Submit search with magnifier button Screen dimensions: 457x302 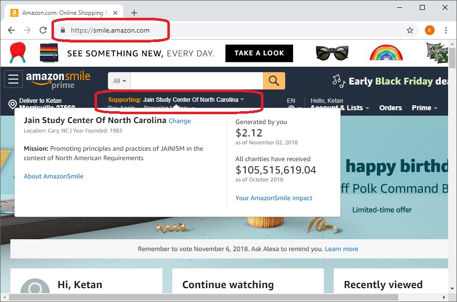click(x=274, y=81)
